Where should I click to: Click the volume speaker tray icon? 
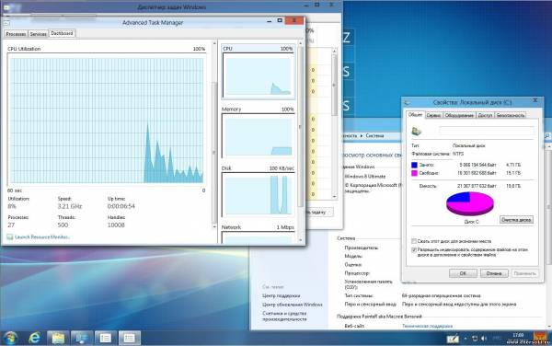pos(484,339)
